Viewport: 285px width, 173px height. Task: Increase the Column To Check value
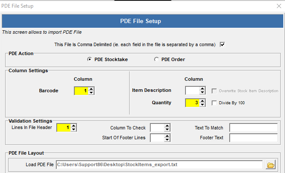tap(167, 126)
